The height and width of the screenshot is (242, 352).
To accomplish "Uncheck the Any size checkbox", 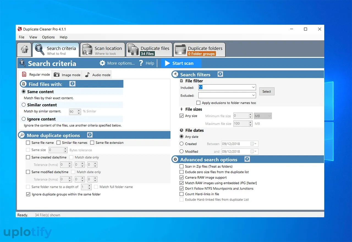I will click(x=182, y=116).
